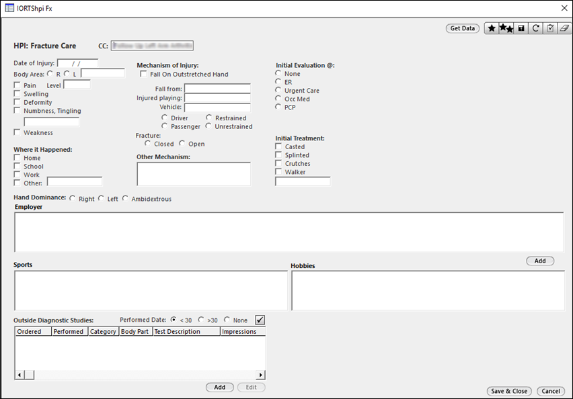Check the Deformity checkbox
The height and width of the screenshot is (399, 573).
(x=17, y=102)
